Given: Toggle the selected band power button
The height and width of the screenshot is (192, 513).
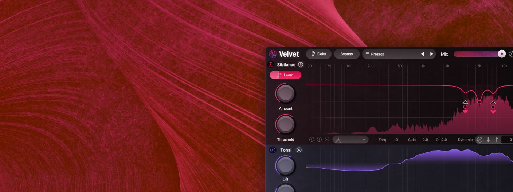Looking at the screenshot, I should click(x=312, y=139).
